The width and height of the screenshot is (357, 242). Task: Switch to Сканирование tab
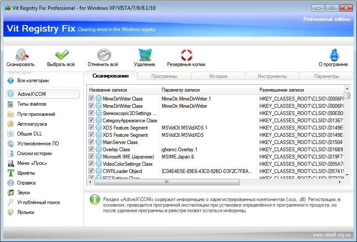tap(111, 76)
